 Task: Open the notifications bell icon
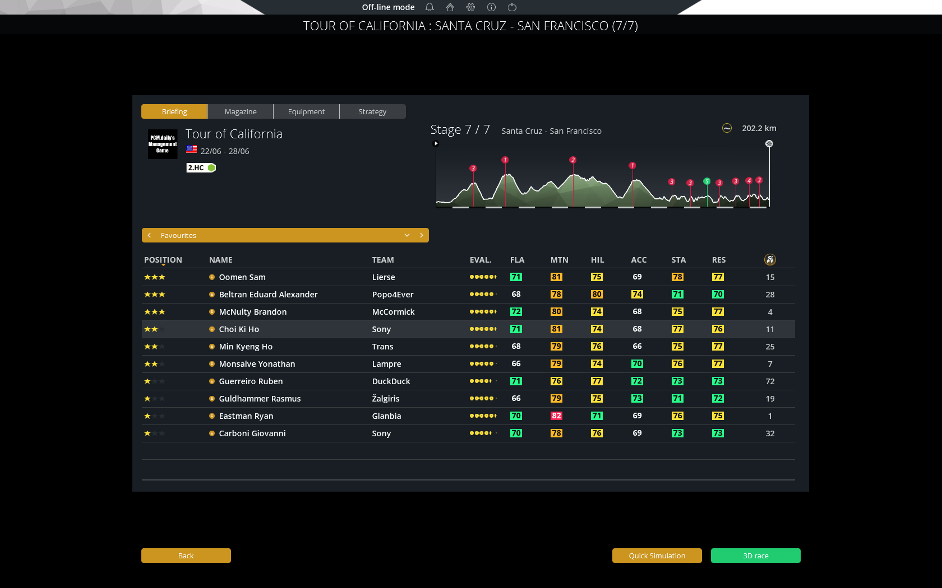point(430,7)
